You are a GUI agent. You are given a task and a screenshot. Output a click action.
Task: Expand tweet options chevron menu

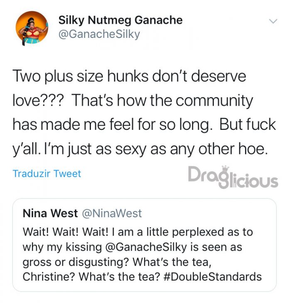273,21
